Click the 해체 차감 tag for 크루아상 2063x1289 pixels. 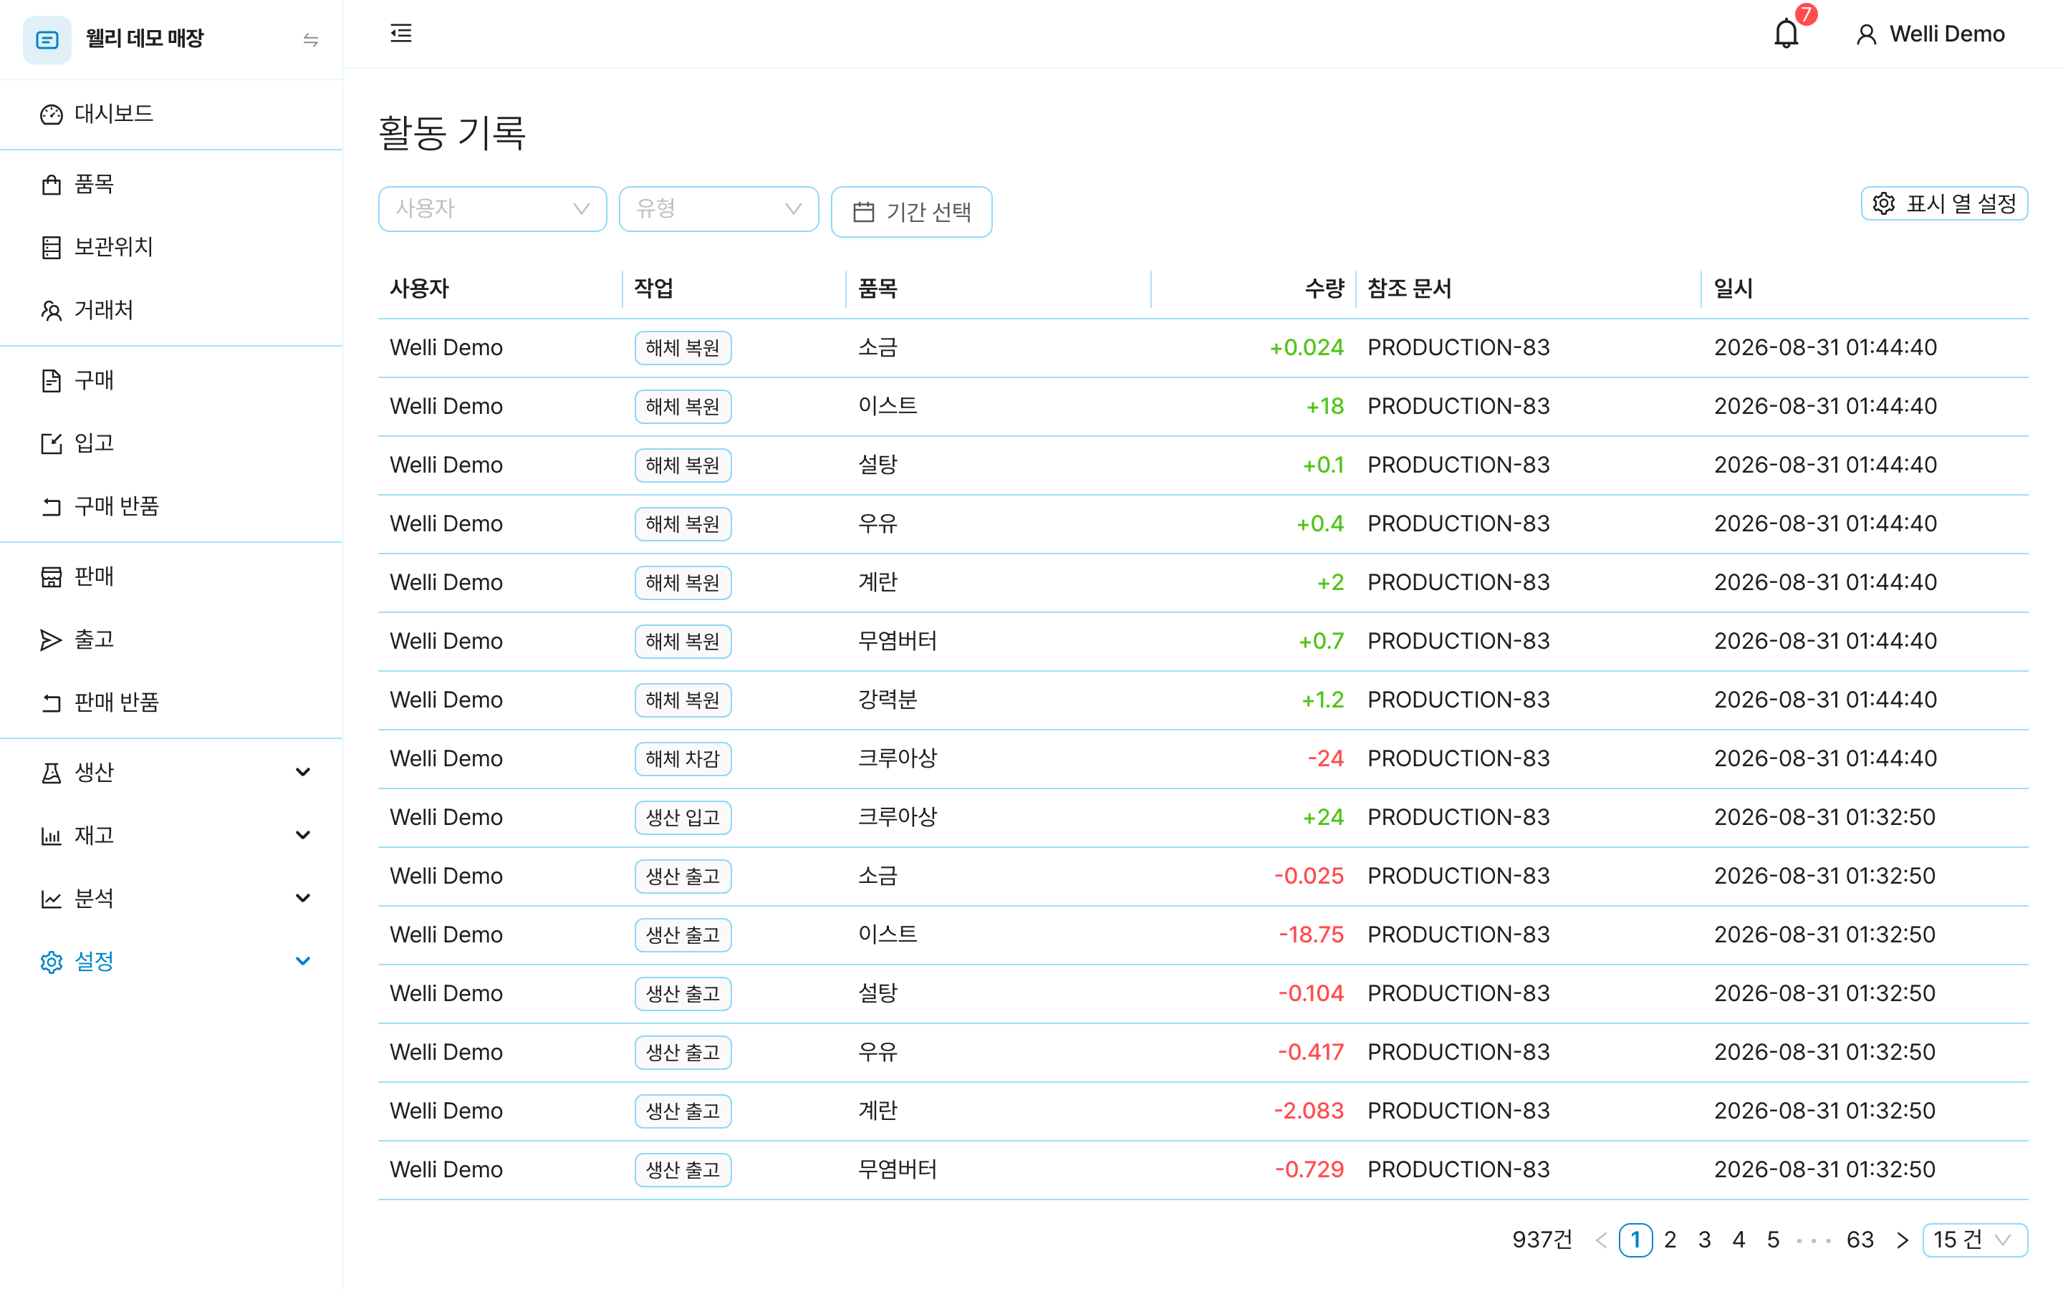coord(683,759)
